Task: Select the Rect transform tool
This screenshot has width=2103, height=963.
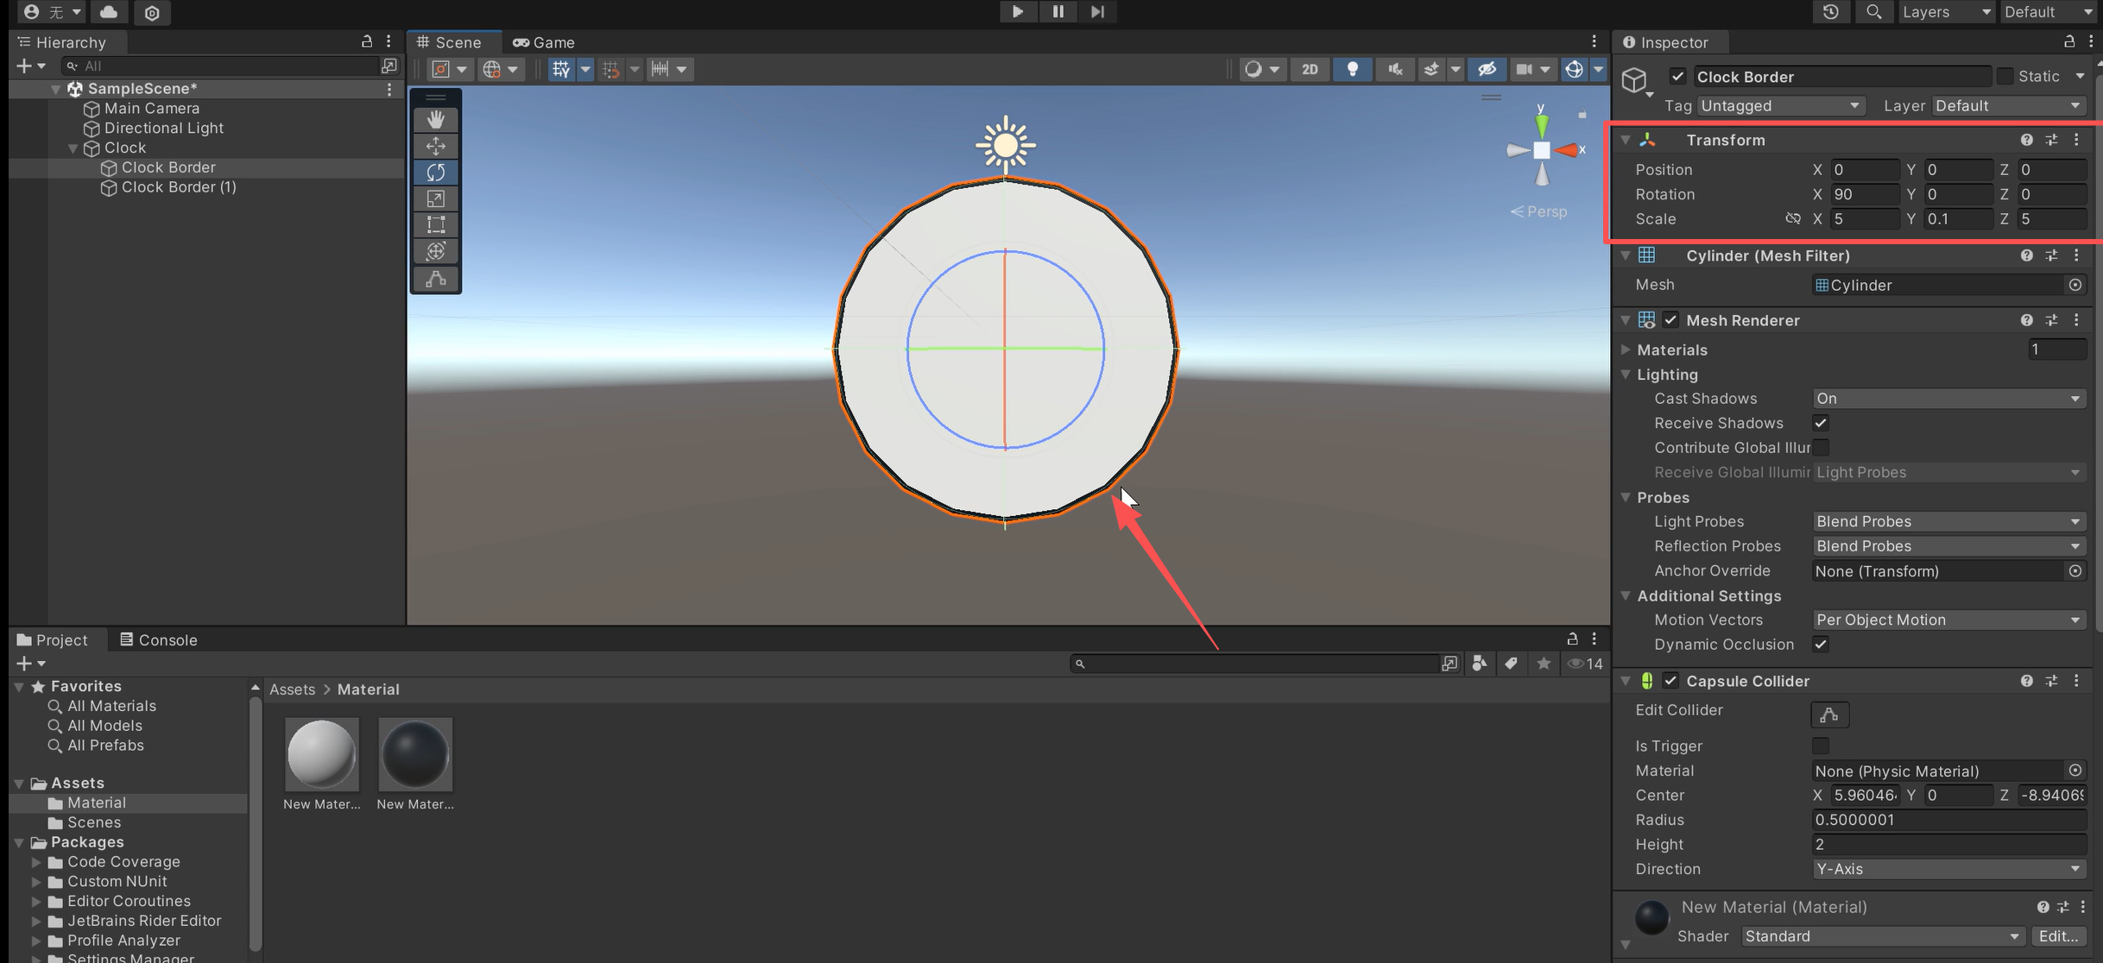Action: pos(436,225)
